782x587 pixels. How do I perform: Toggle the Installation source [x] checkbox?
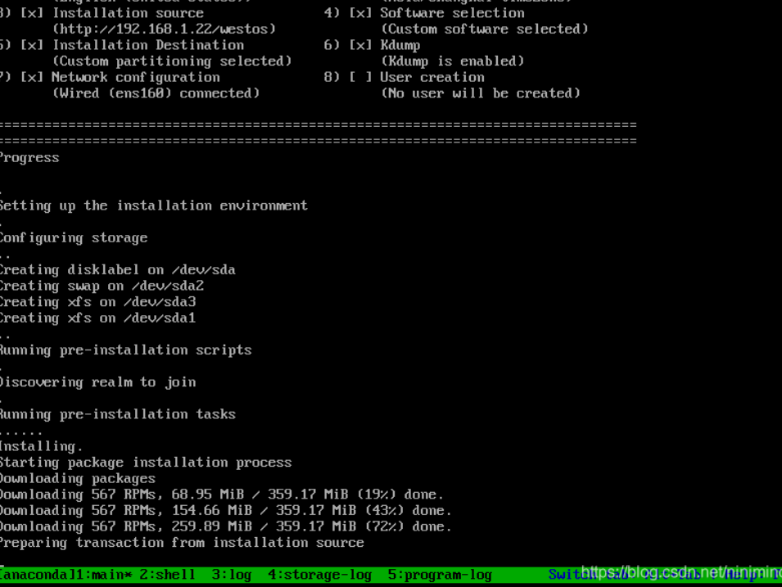click(x=31, y=13)
